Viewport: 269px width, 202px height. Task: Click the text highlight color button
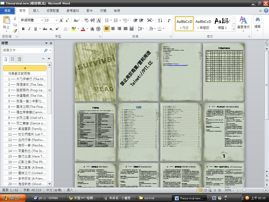(74, 29)
